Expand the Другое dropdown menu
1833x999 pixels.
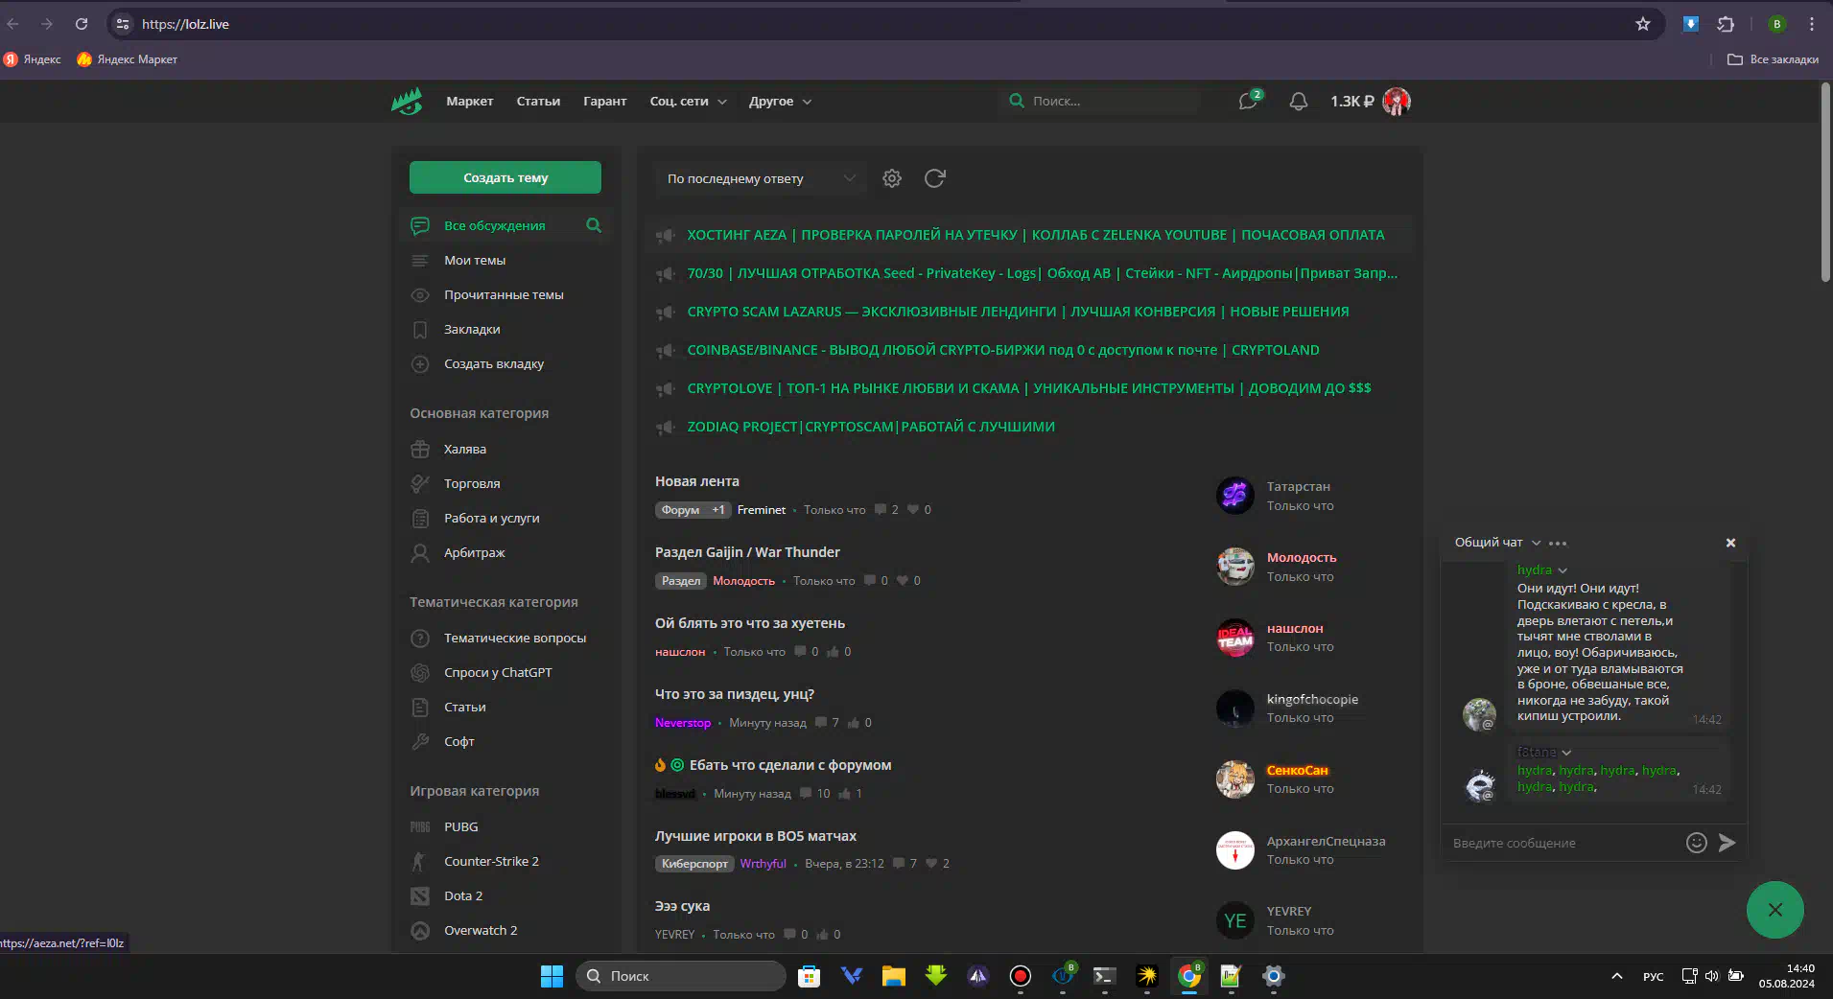pyautogui.click(x=780, y=102)
